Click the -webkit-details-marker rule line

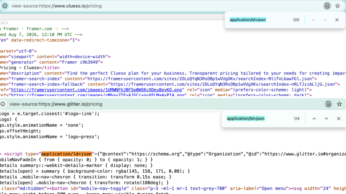[x=76, y=165]
